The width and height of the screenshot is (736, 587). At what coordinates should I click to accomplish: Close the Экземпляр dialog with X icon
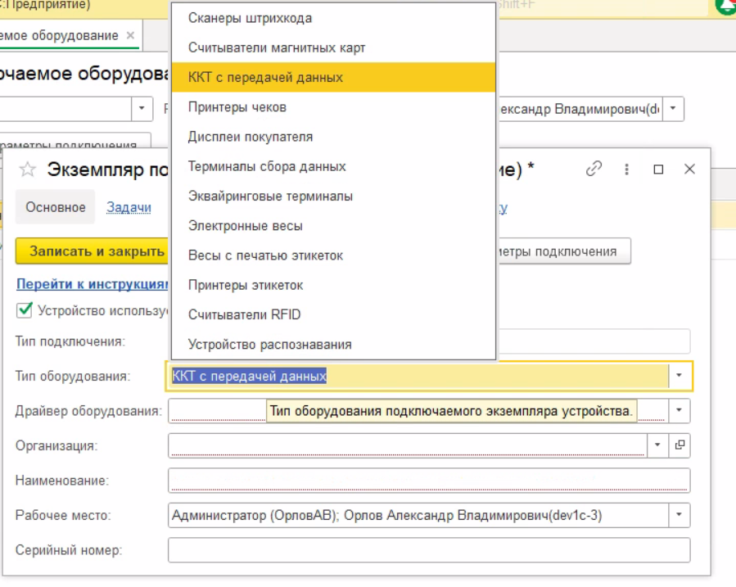pos(689,169)
